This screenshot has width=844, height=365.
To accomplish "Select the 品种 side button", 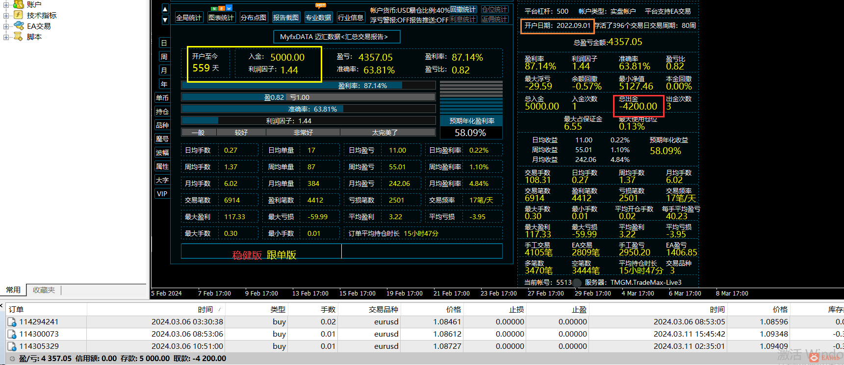I will coord(162,125).
